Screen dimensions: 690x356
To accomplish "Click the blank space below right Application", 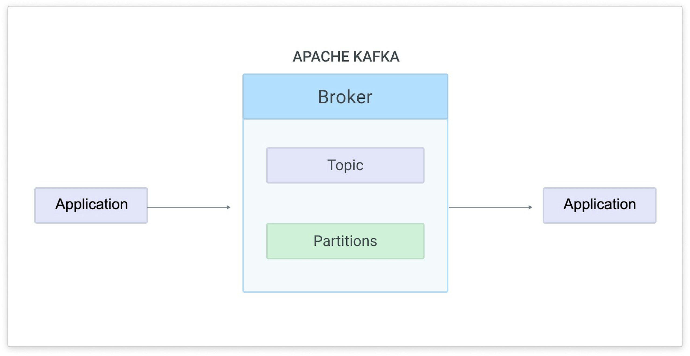I will point(599,269).
